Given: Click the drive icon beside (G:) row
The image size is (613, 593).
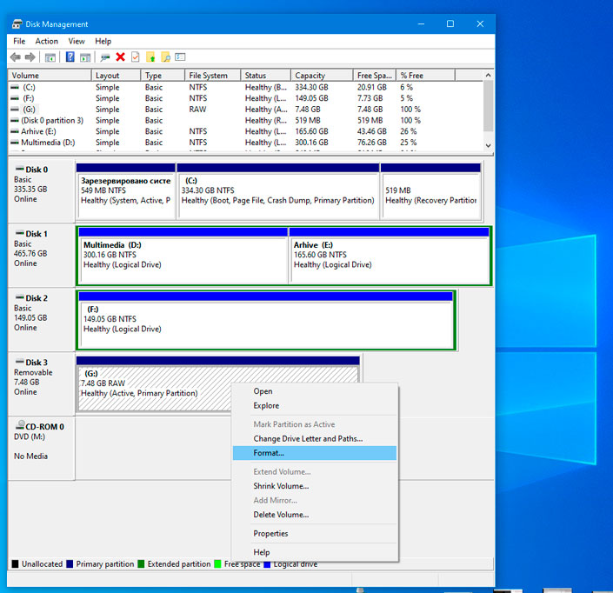Looking at the screenshot, I should [x=15, y=109].
